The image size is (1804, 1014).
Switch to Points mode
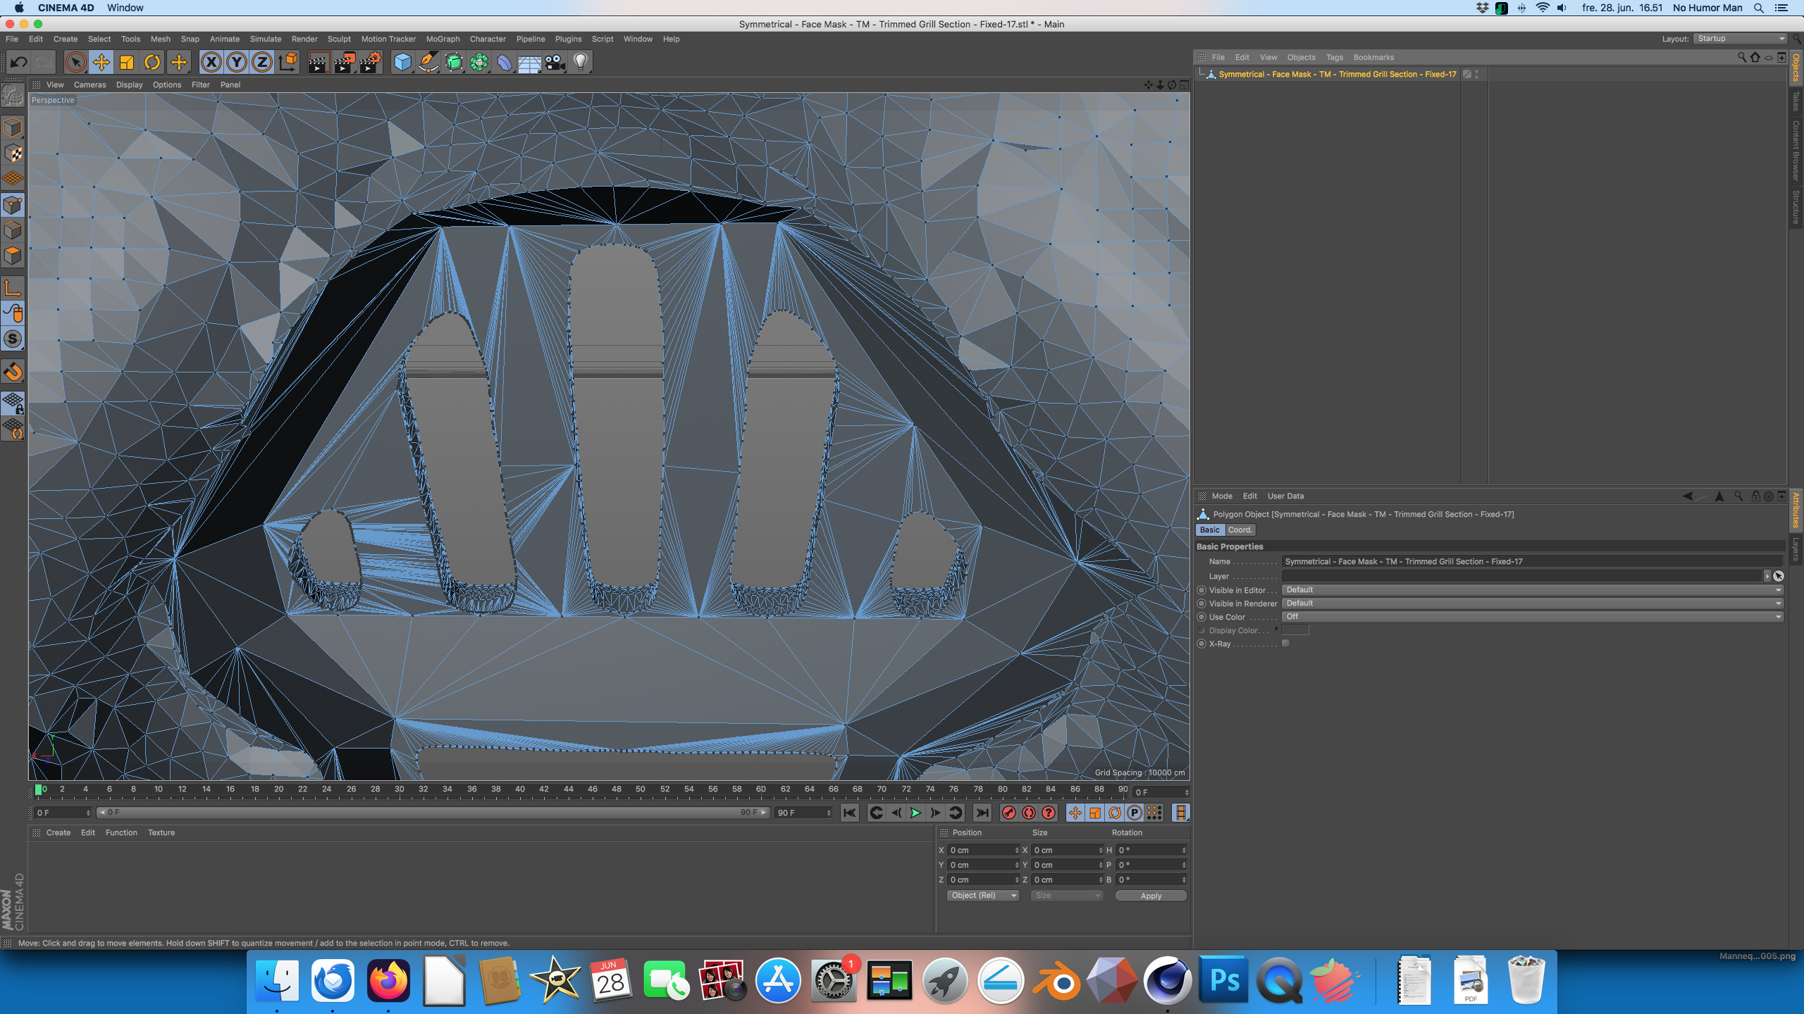[x=13, y=205]
